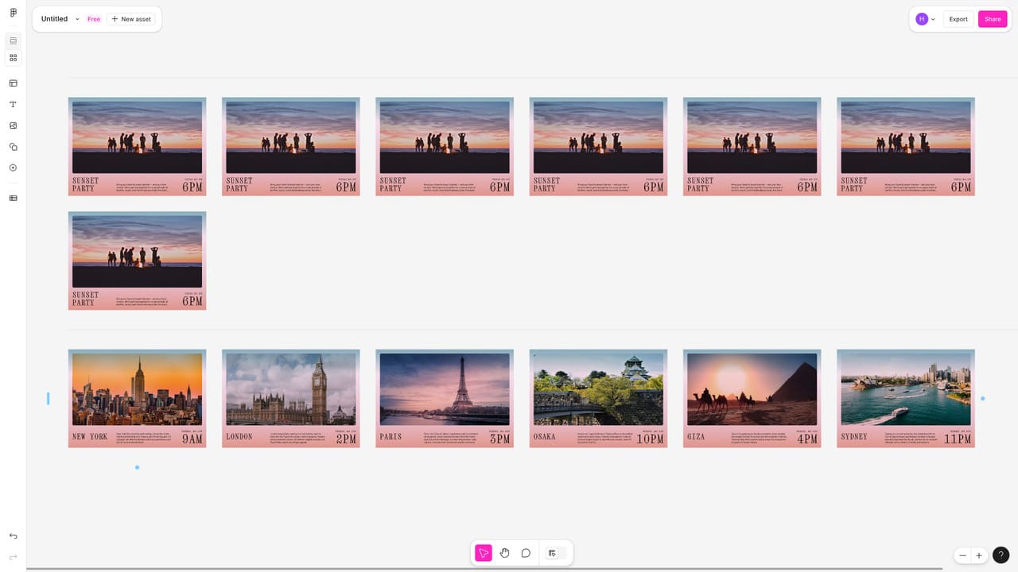Click the Untitled file title

coord(54,19)
